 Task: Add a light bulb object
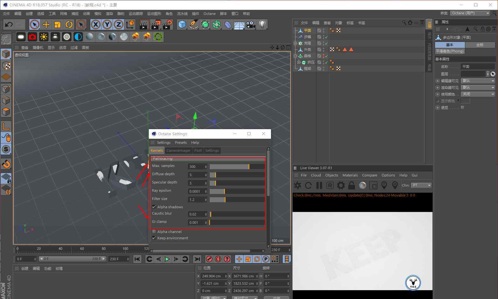(262, 24)
